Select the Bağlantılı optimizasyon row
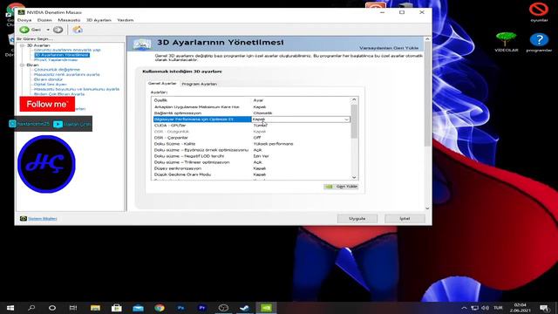This screenshot has height=314, width=558. pyautogui.click(x=251, y=113)
